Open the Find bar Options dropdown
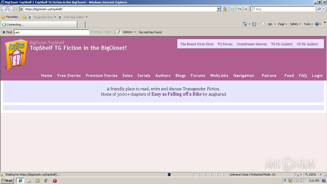 point(129,32)
